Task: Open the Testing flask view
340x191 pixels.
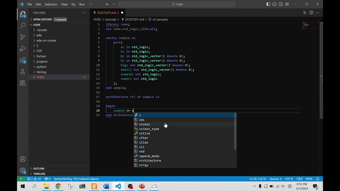Action: 23,72
